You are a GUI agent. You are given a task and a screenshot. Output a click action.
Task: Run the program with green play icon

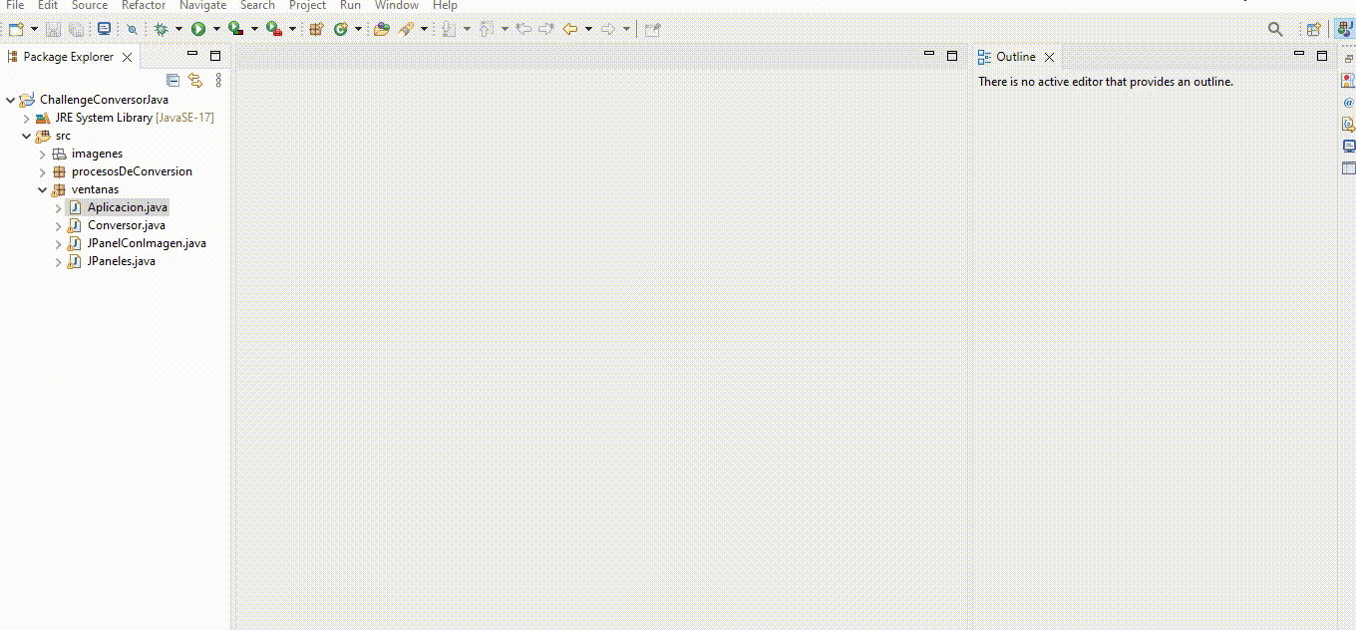coord(198,29)
